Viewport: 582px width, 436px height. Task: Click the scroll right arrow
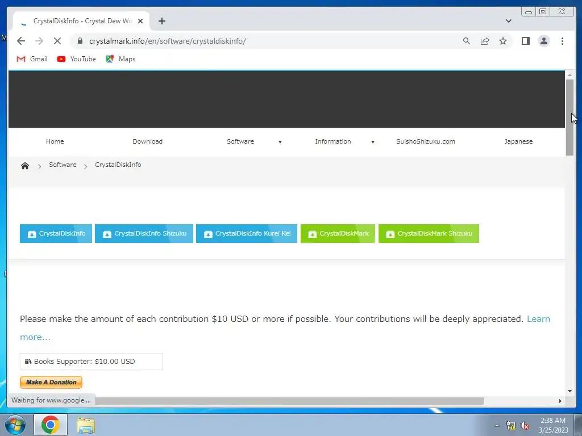[560, 401]
